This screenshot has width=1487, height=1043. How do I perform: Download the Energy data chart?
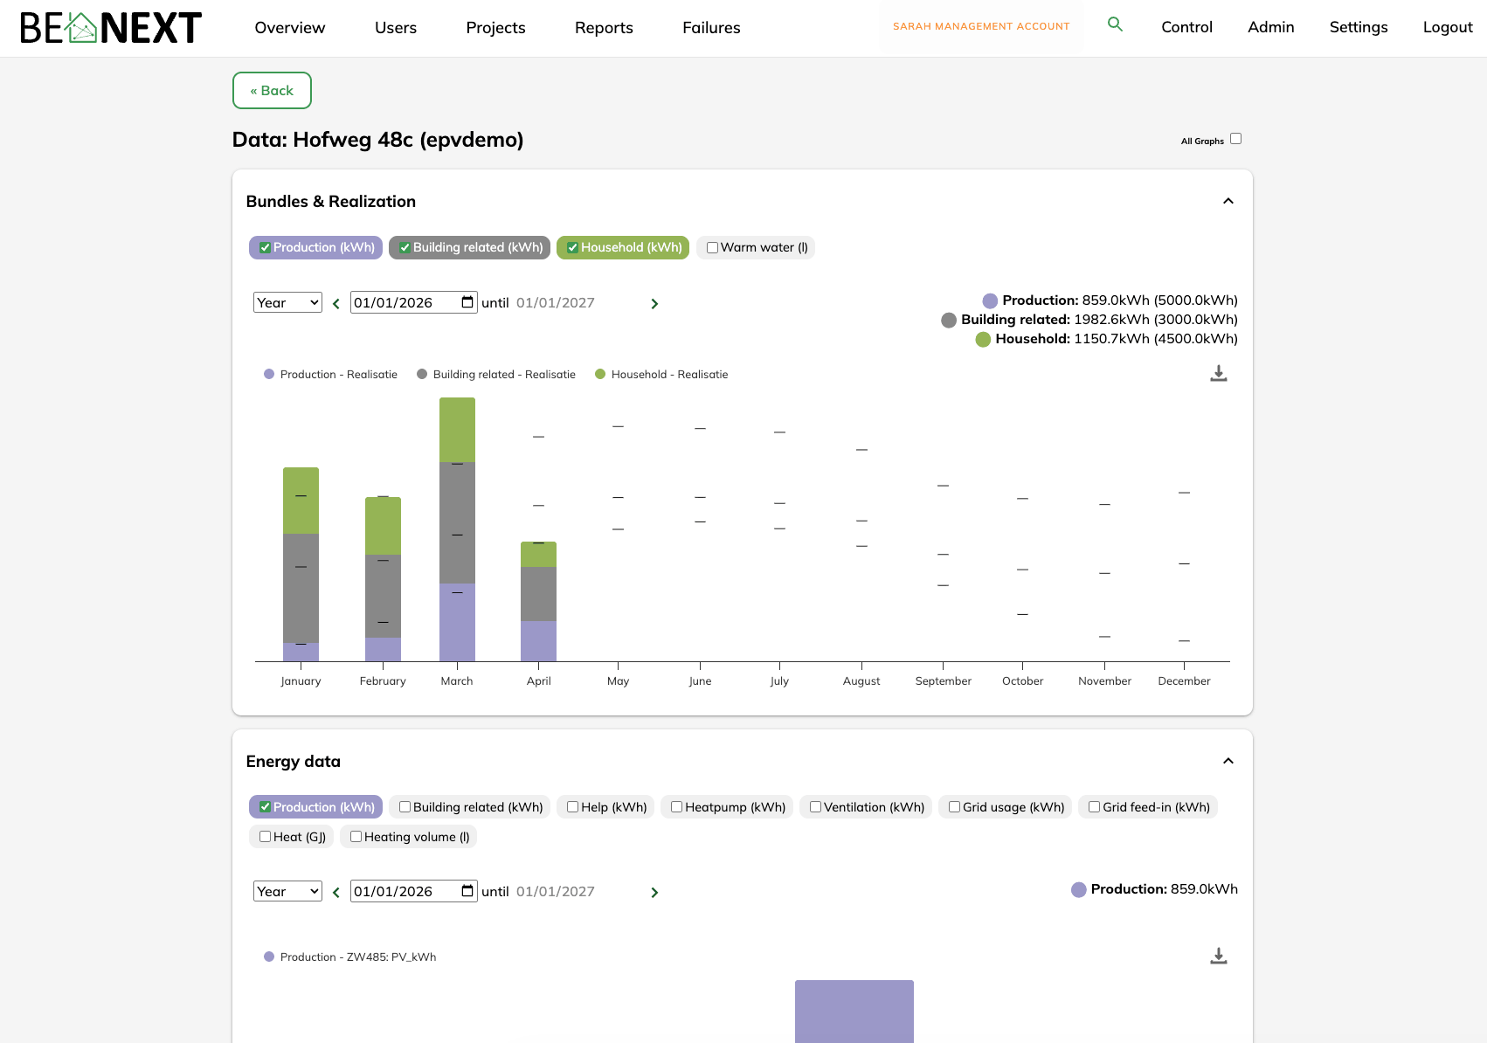tap(1218, 957)
